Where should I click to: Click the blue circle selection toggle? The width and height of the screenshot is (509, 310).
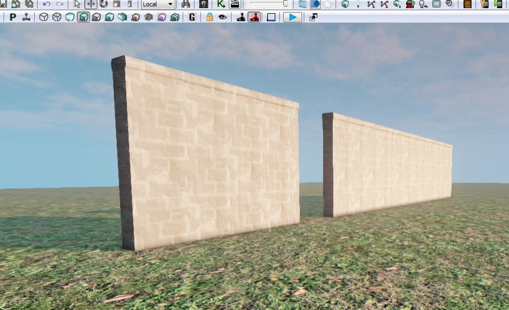pos(316,4)
